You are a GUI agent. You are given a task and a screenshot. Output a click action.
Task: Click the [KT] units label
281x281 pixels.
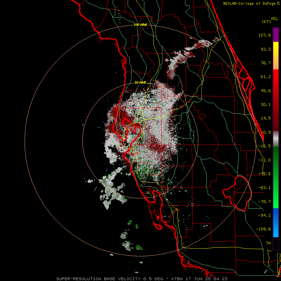click(266, 22)
